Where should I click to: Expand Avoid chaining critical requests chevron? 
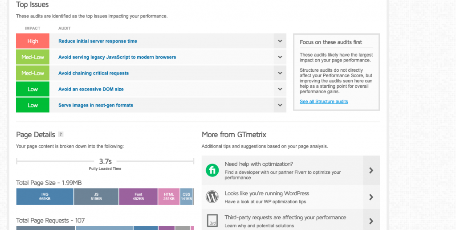coord(280,73)
